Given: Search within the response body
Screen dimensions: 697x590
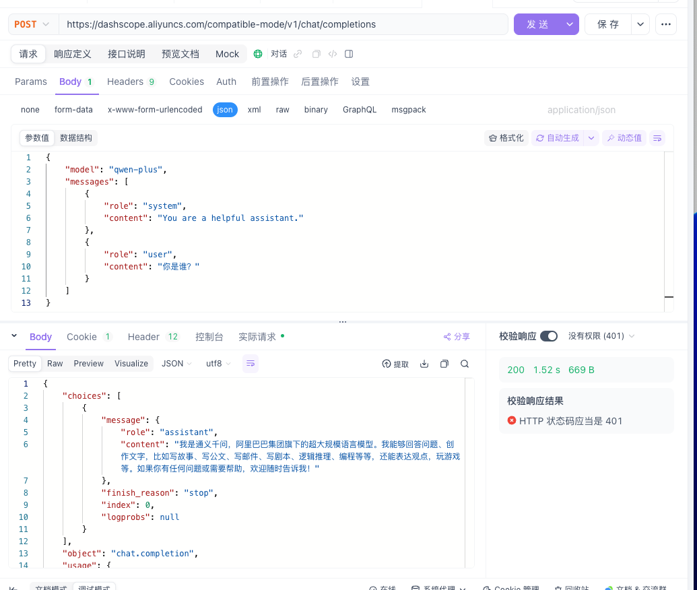Looking at the screenshot, I should tap(465, 364).
